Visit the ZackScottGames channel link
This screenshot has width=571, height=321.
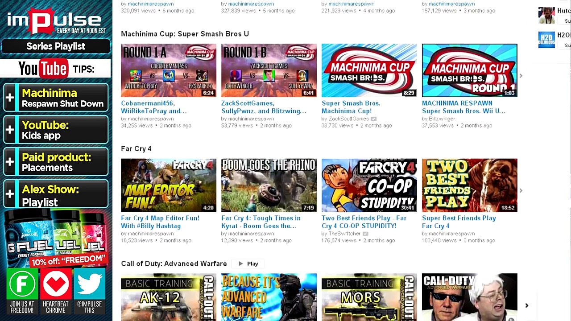[349, 119]
